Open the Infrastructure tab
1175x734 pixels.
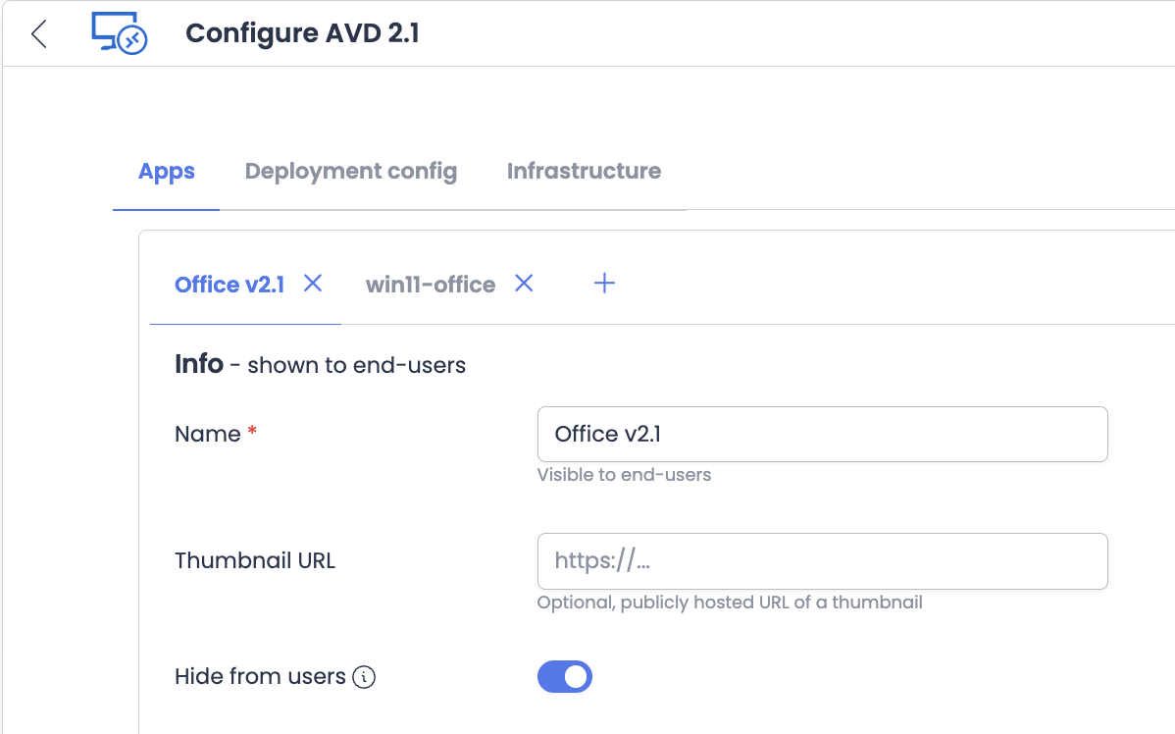(584, 172)
